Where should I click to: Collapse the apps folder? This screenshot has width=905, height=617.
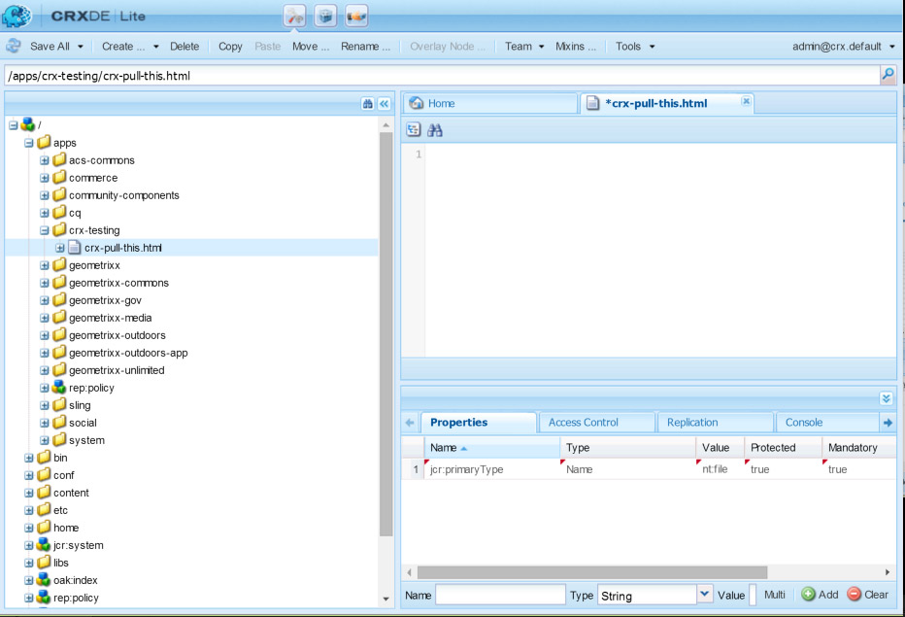(x=29, y=143)
